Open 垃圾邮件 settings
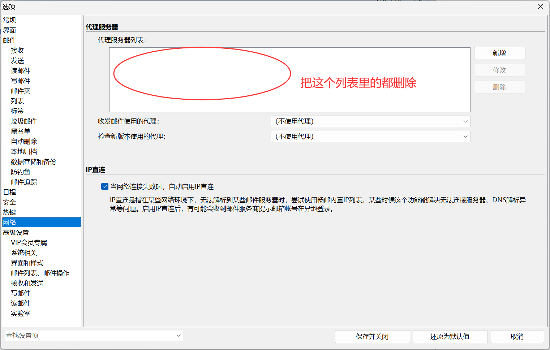This screenshot has height=350, width=550. [24, 121]
